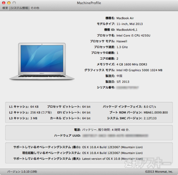Viewport: 178px width, 175px height.
Task: Switch to the システム情報 tab
Action: click(19, 8)
